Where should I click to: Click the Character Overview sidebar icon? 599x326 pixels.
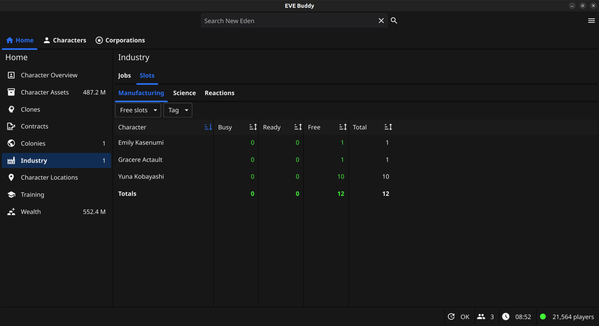(11, 75)
